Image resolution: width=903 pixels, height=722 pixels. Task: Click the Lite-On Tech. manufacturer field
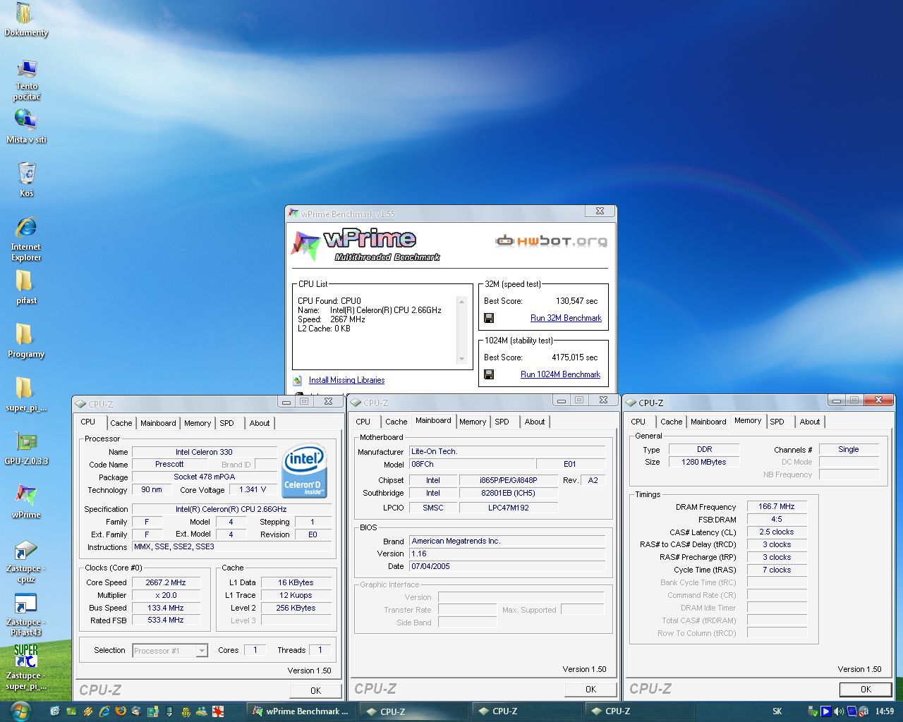[x=507, y=451]
